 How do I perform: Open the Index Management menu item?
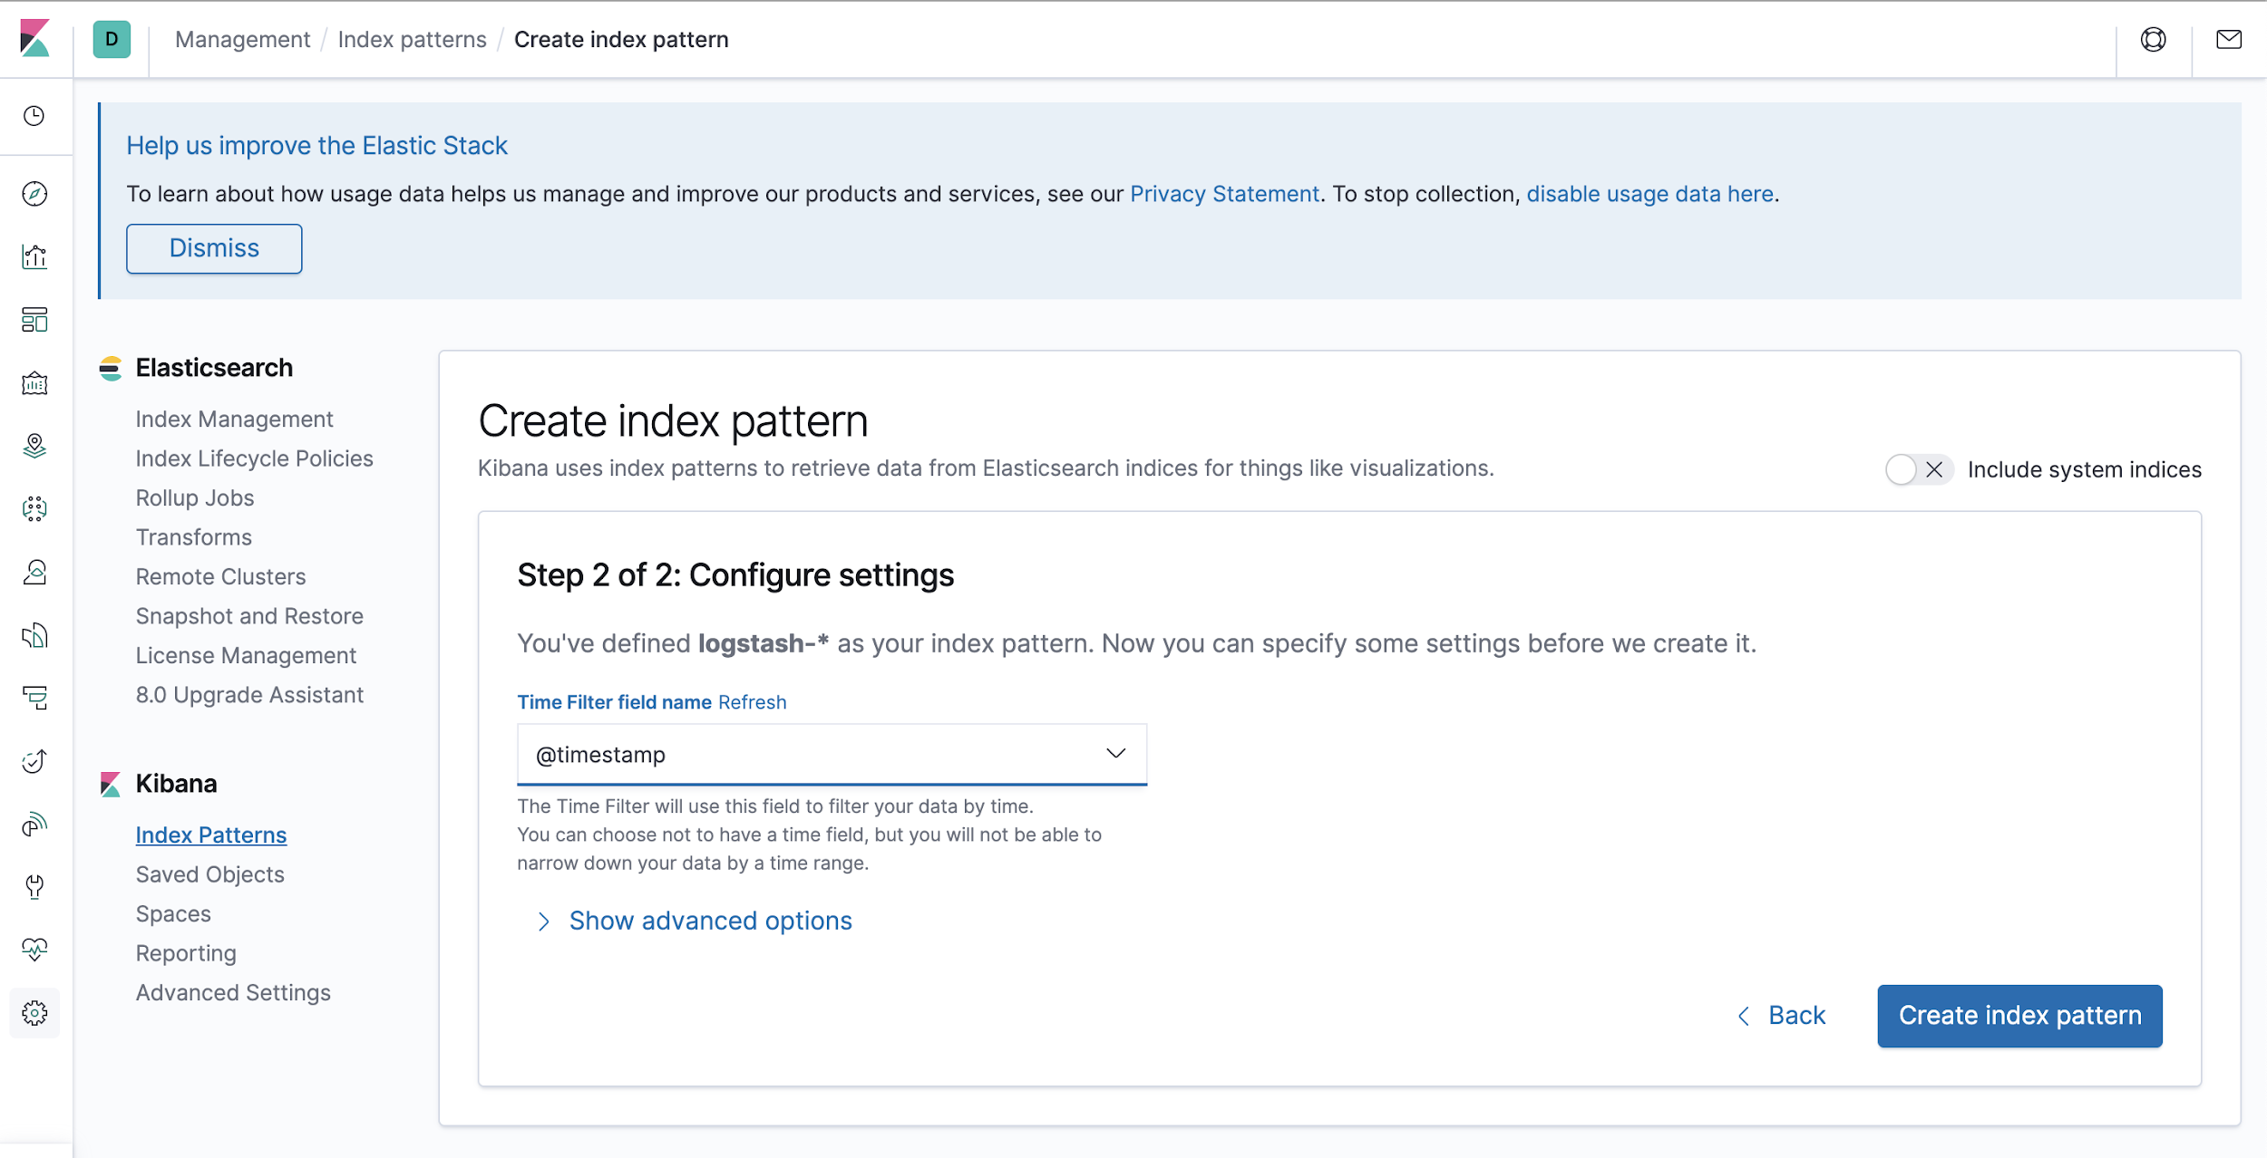pos(234,420)
